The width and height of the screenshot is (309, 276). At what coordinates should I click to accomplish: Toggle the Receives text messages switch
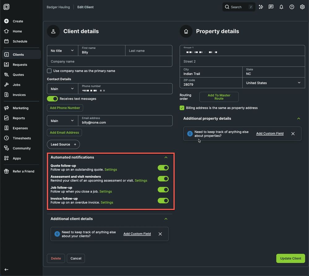pyautogui.click(x=52, y=99)
